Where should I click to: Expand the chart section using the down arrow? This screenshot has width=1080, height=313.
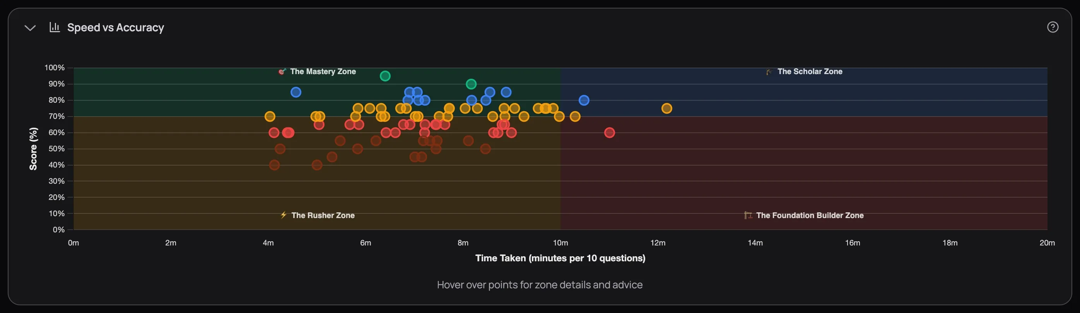click(x=30, y=28)
